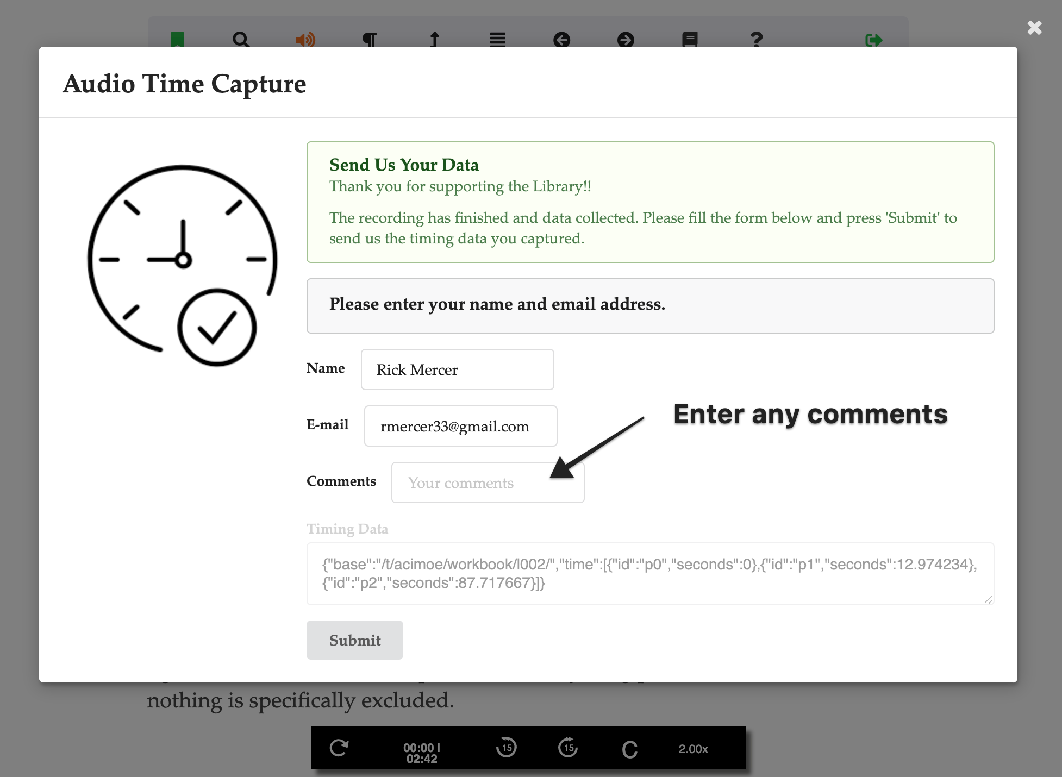Toggle audio with the orange speaker icon
The height and width of the screenshot is (777, 1062).
[x=305, y=39]
